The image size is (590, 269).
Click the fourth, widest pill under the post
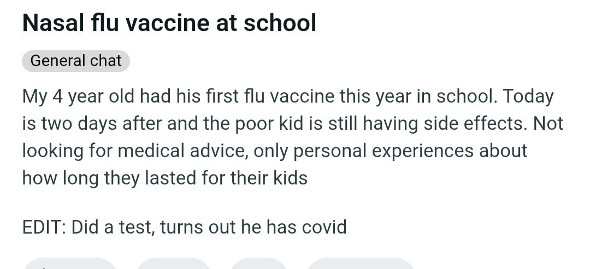click(361, 265)
